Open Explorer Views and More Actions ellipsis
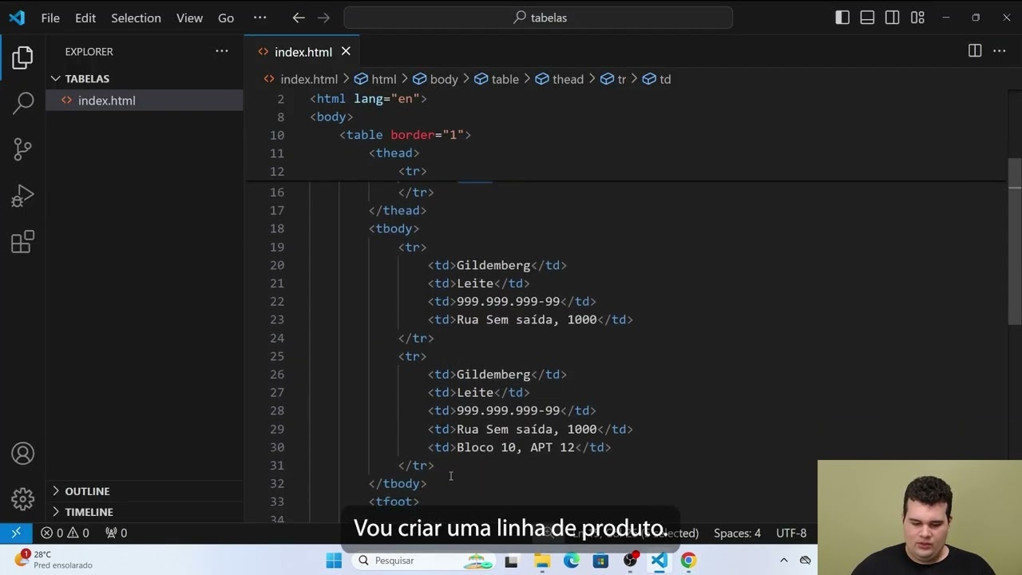The image size is (1022, 575). [x=222, y=51]
